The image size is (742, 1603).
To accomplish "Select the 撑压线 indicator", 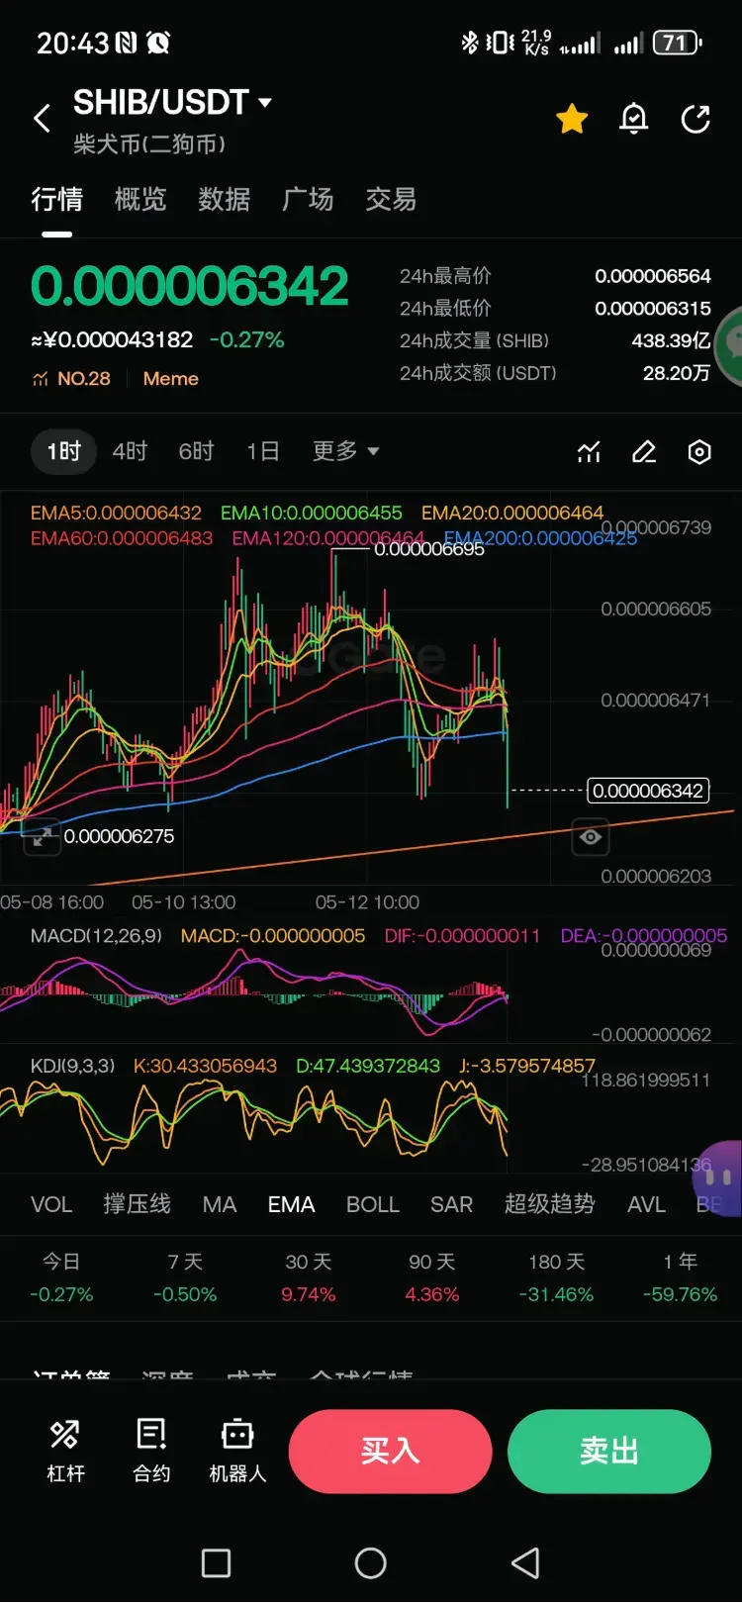I will 137,1204.
